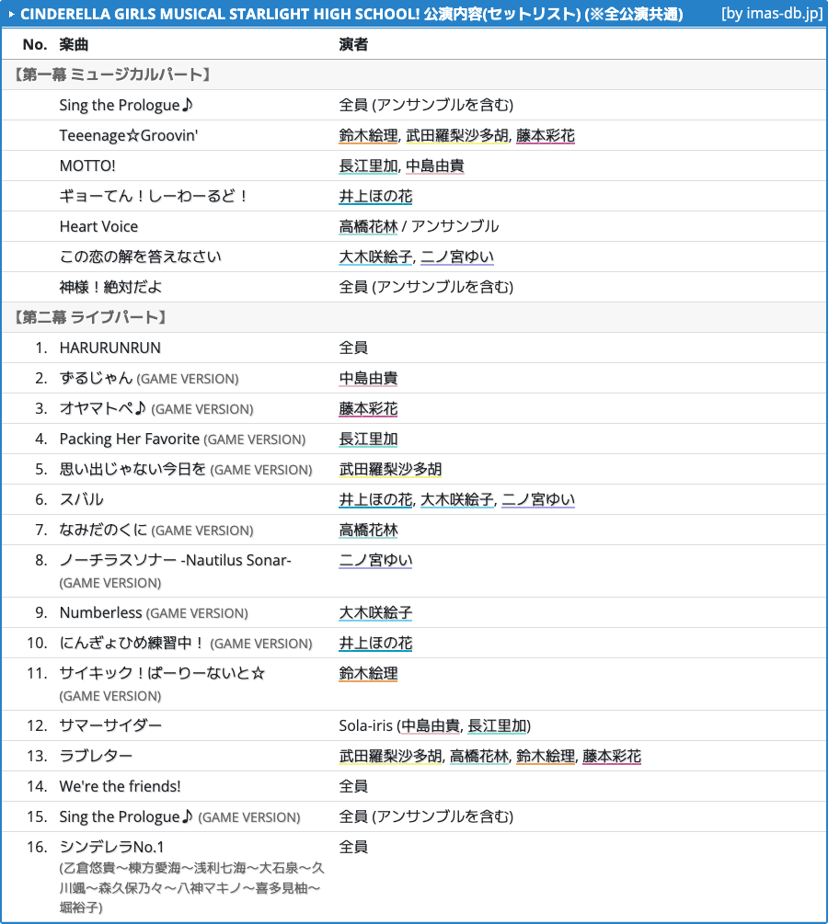Click the song title Sing the Prologue♪ in act one
828x924 pixels.
[126, 105]
